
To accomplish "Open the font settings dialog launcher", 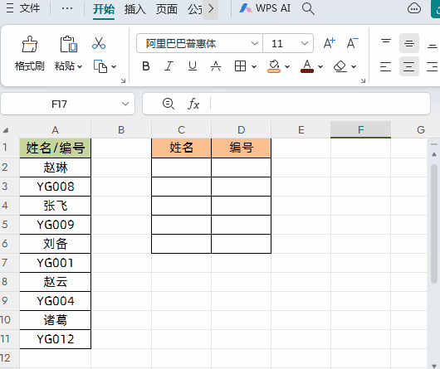I will 363,80.
